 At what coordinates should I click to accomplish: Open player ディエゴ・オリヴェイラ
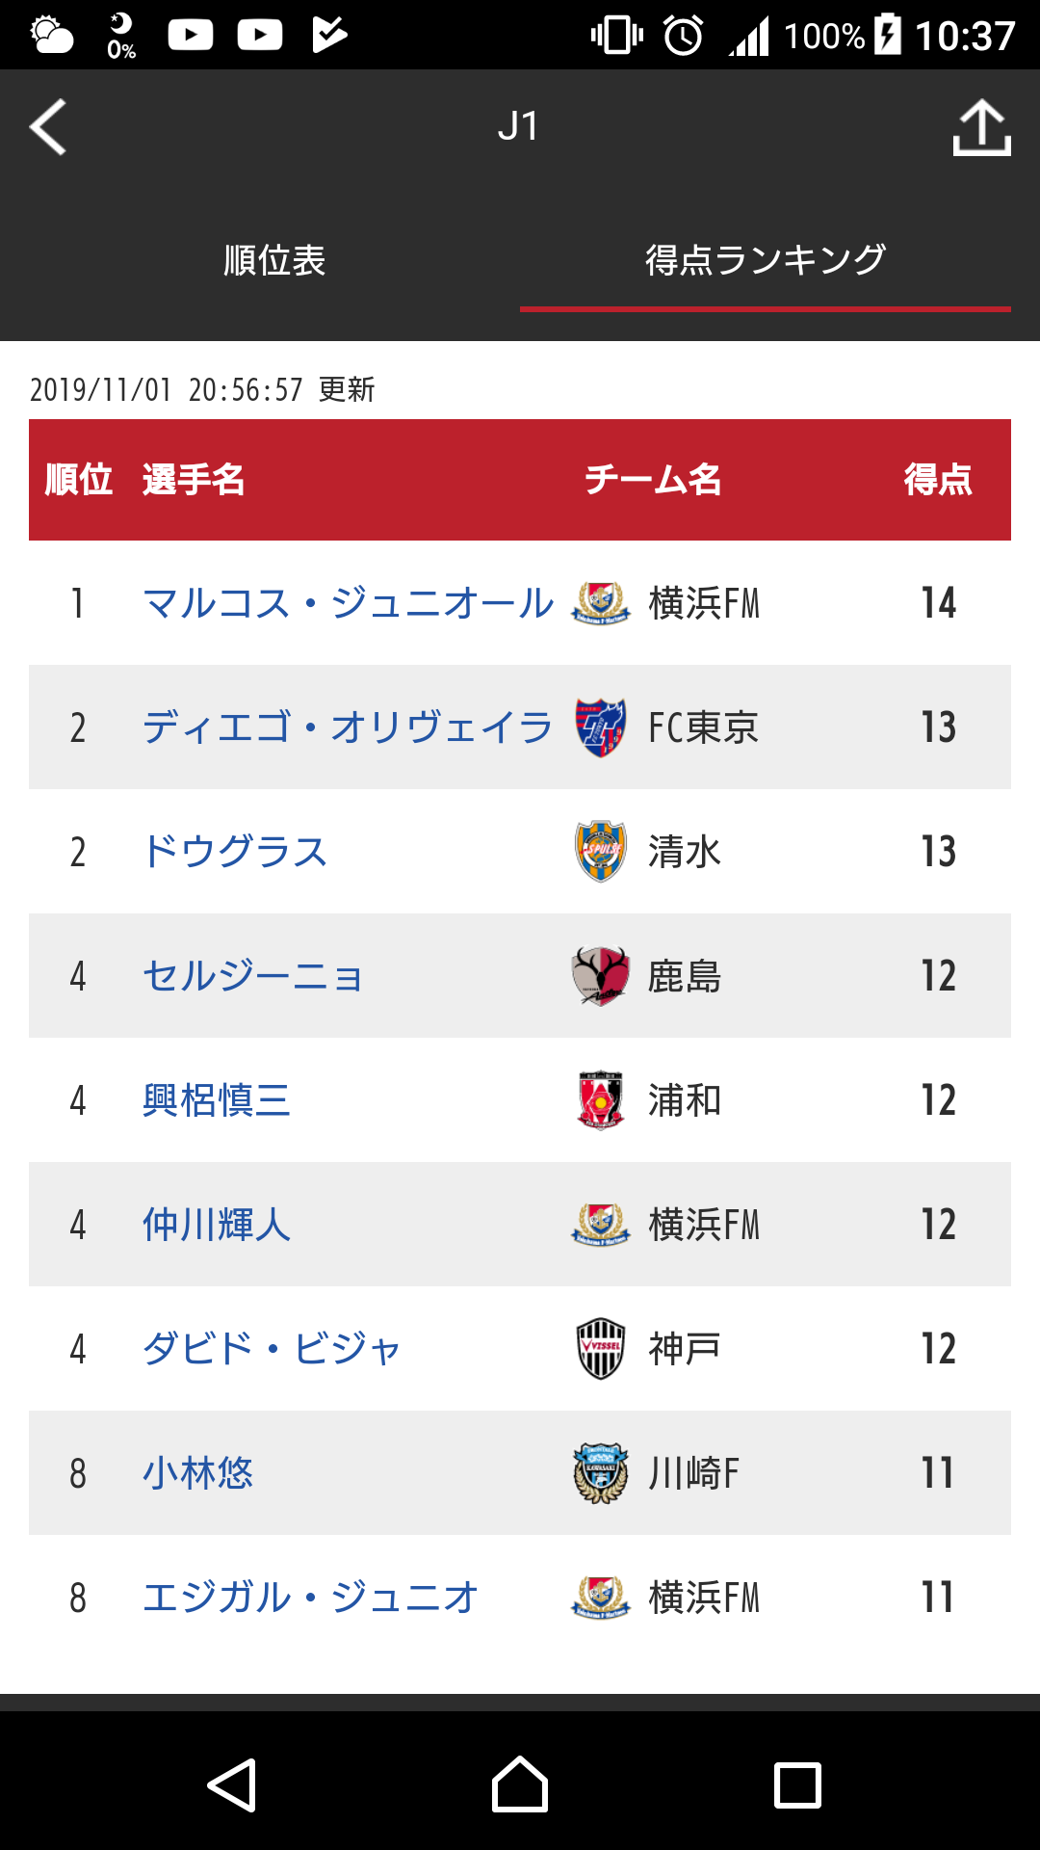pyautogui.click(x=348, y=727)
